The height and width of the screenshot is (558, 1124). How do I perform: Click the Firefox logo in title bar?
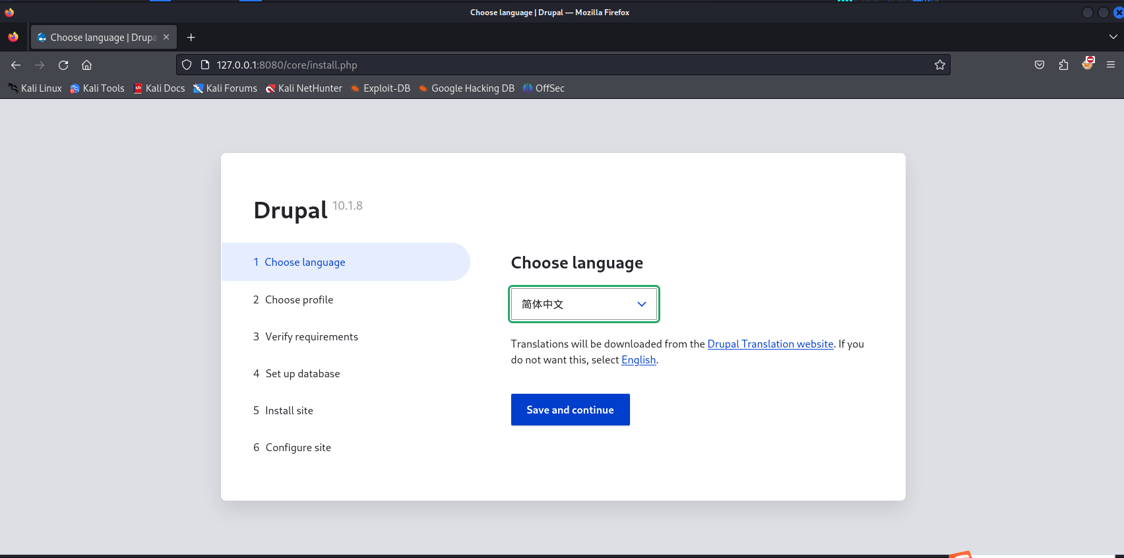click(9, 12)
